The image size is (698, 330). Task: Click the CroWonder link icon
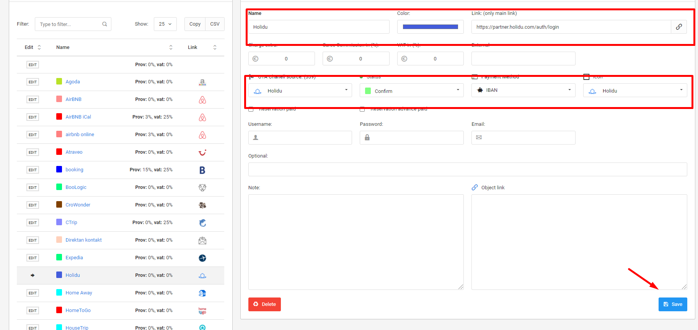point(202,205)
